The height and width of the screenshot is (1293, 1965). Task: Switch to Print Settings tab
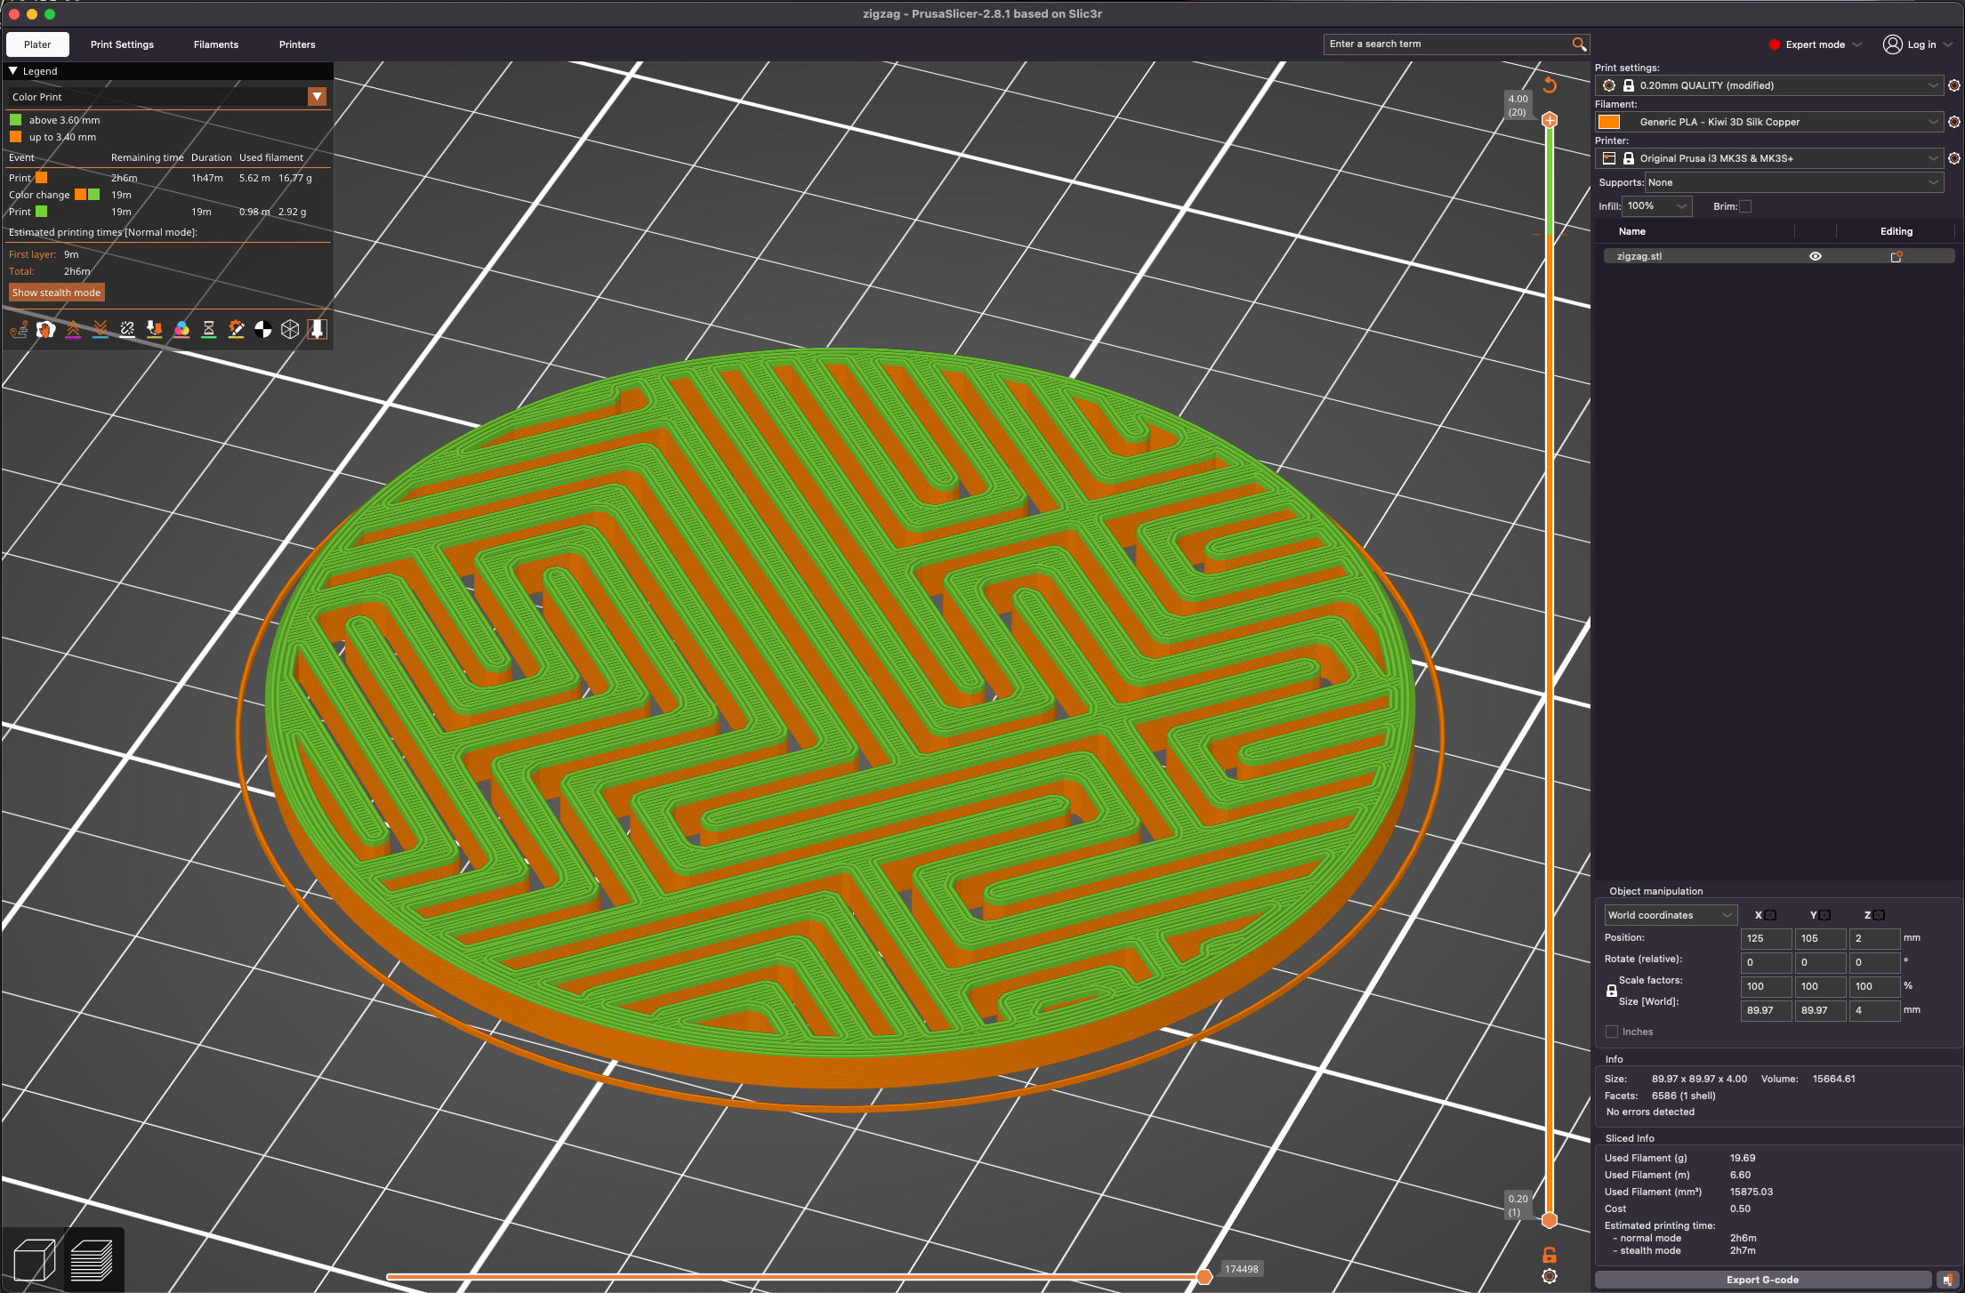tap(122, 44)
